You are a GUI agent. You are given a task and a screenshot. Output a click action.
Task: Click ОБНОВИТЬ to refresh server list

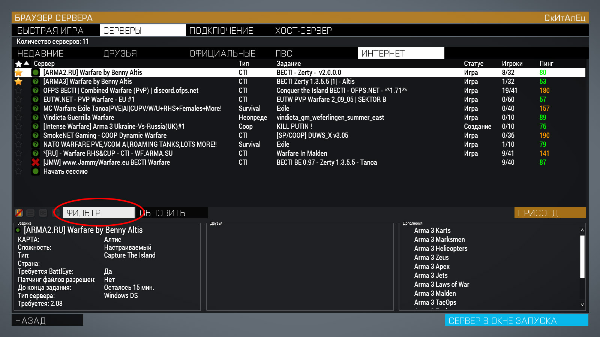[172, 213]
